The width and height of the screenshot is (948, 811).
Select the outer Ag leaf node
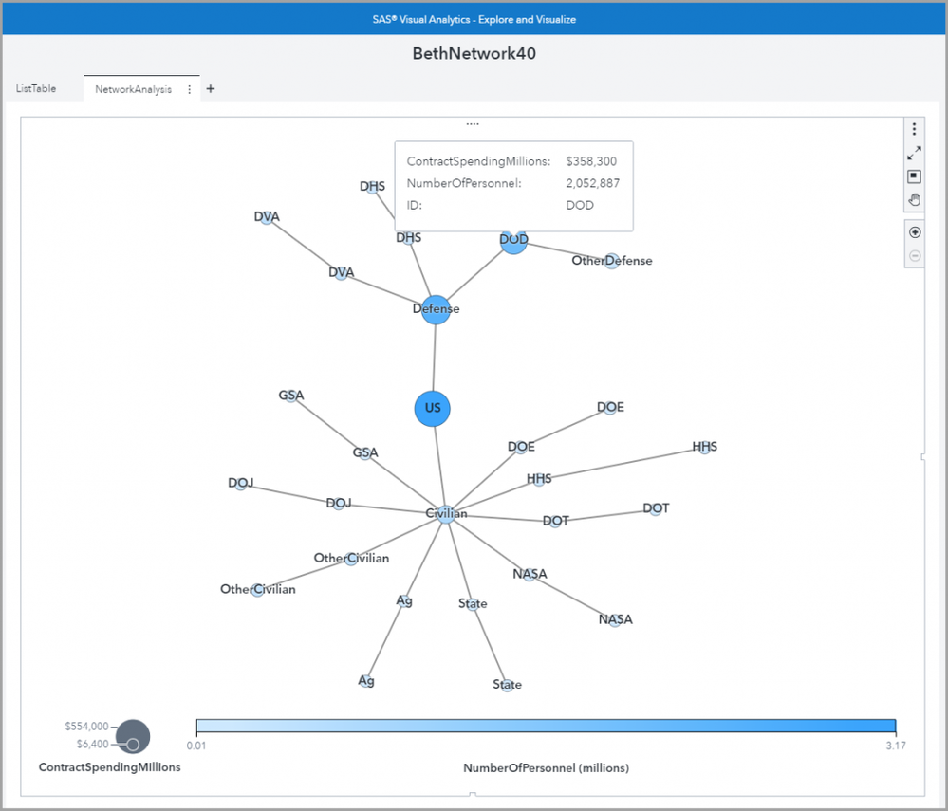point(366,682)
